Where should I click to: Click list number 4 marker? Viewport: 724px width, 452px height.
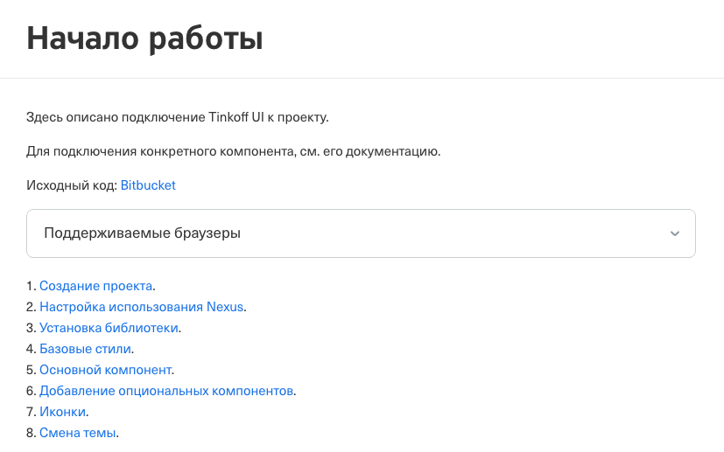(x=31, y=349)
